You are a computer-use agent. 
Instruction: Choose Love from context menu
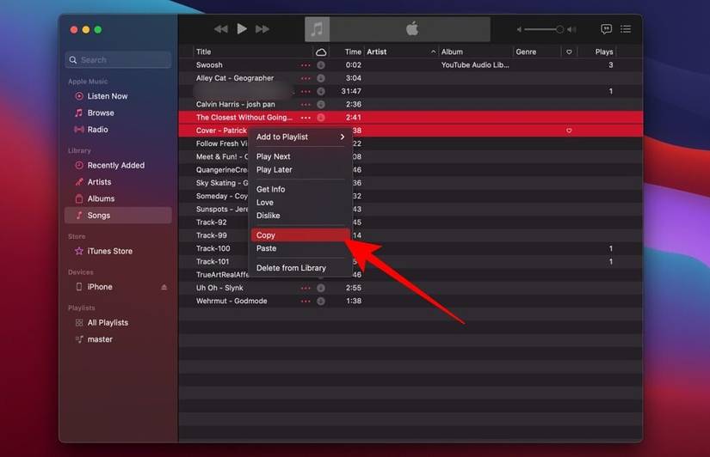pos(300,203)
